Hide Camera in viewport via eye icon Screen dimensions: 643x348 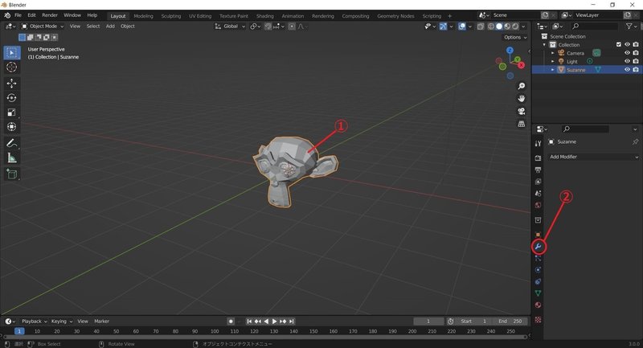(x=627, y=53)
